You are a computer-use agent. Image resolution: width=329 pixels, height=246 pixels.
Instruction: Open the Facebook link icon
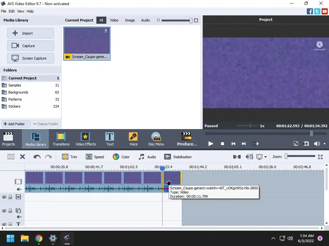[x=310, y=11]
